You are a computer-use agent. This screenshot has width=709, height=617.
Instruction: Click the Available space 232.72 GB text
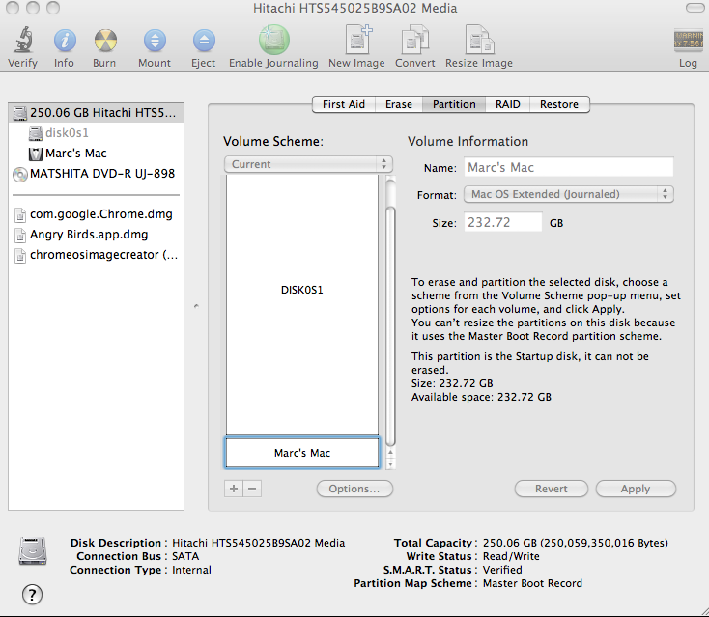coord(481,397)
